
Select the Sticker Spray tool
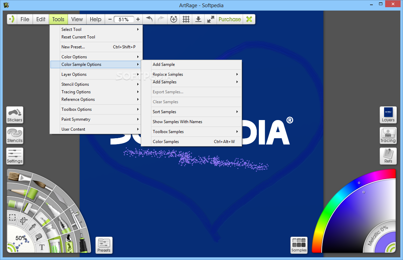point(69,244)
